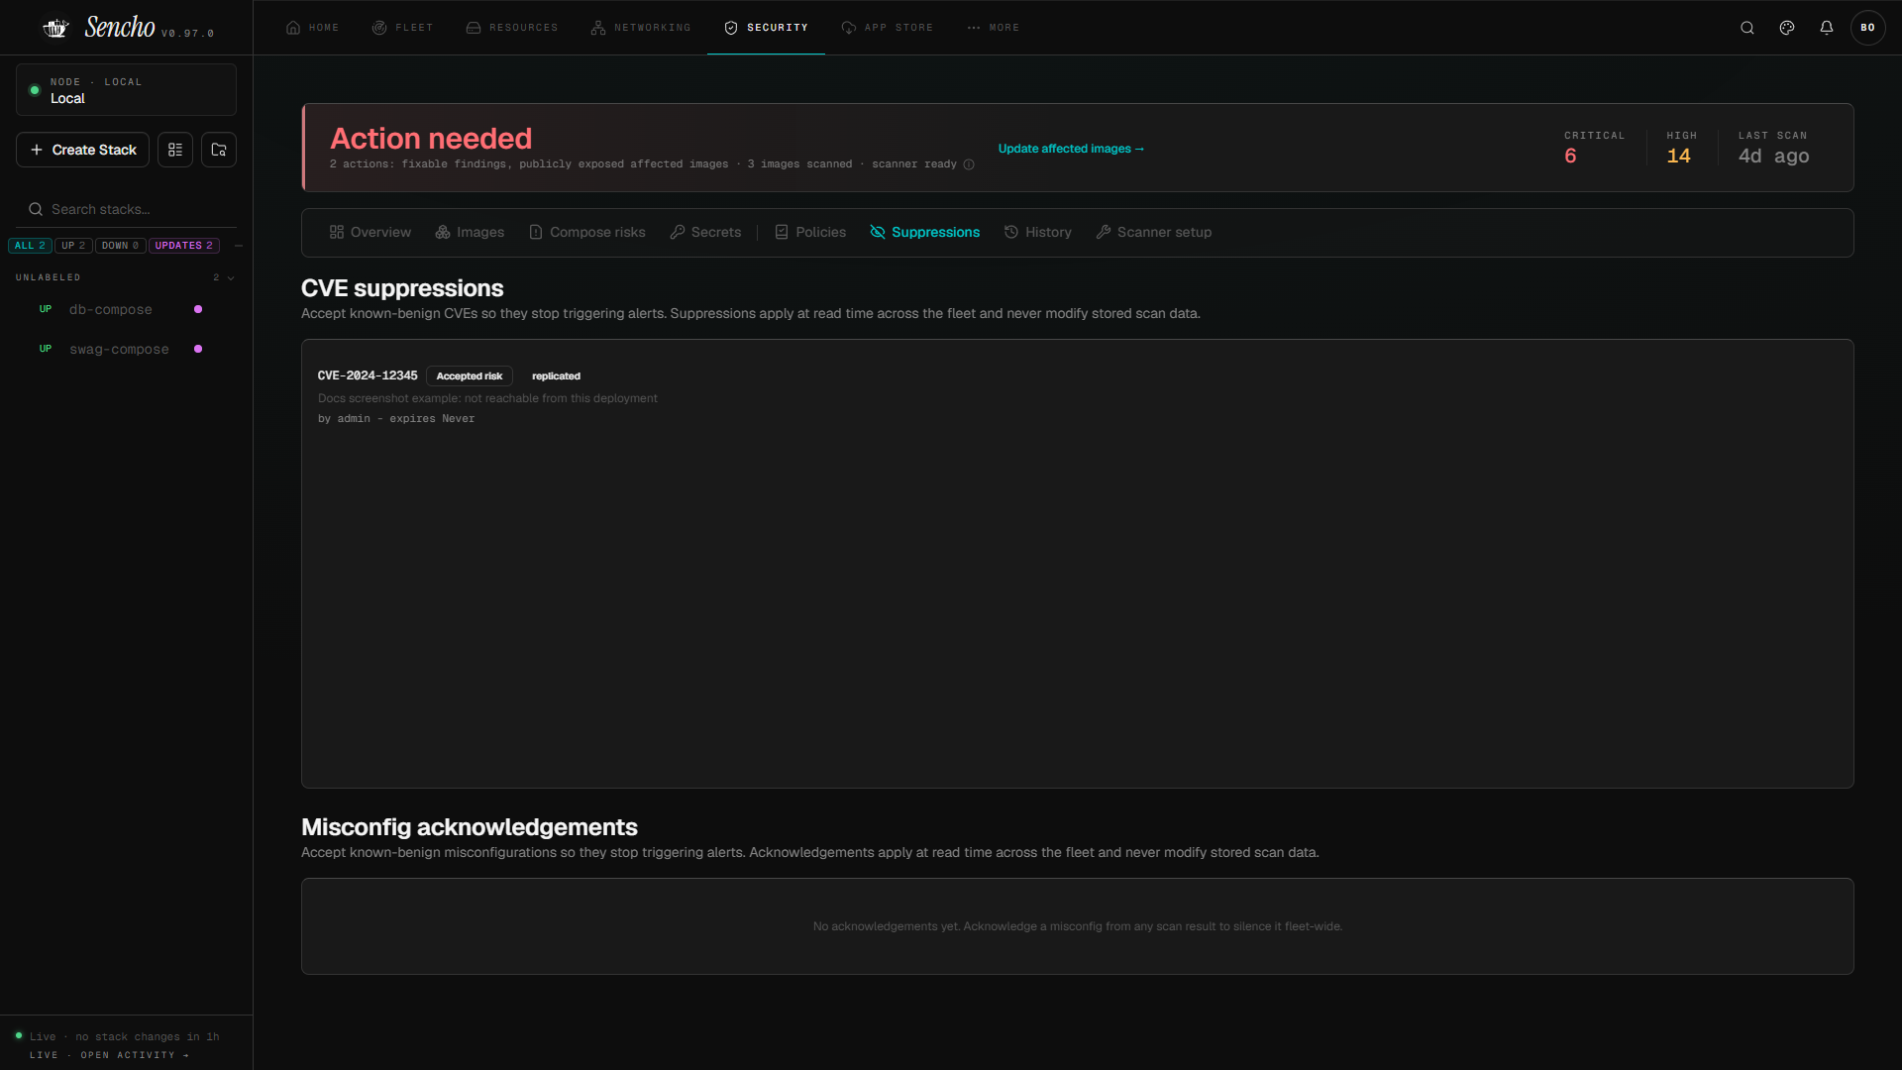Screen dimensions: 1902x1070
Task: Open the Node Local selector
Action: (x=126, y=90)
